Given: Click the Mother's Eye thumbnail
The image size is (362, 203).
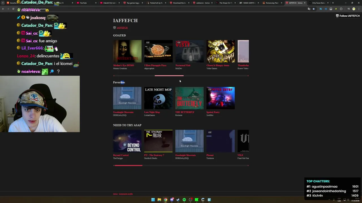Looking at the screenshot, I should pyautogui.click(x=127, y=51).
